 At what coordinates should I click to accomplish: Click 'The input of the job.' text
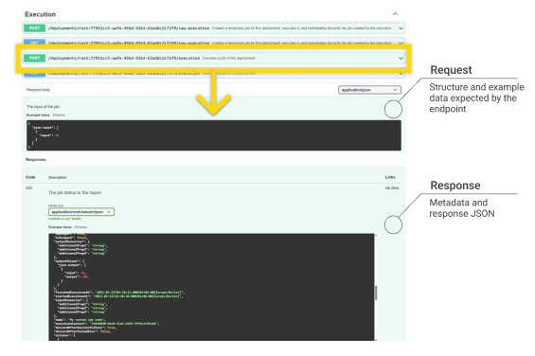[x=44, y=107]
